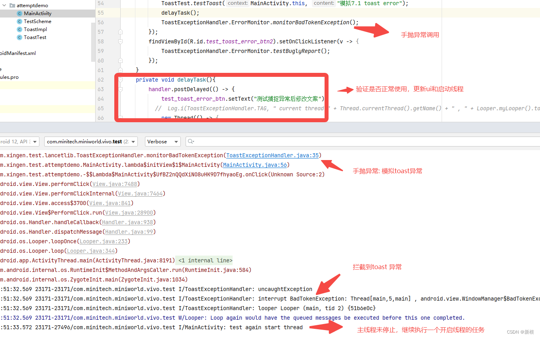540x338 pixels.
Task: Click the magnifier icon in logcat search
Action: coord(191,141)
